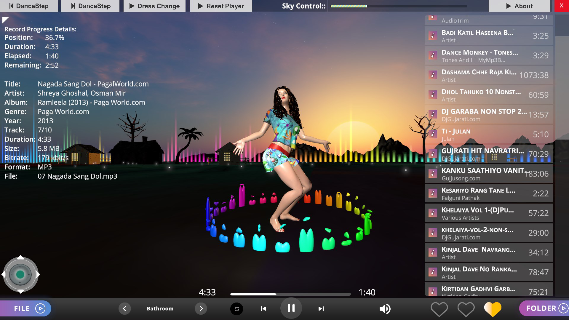Click music note icon of Dance Monkey
Screen dimensions: 569x320
pos(433,55)
